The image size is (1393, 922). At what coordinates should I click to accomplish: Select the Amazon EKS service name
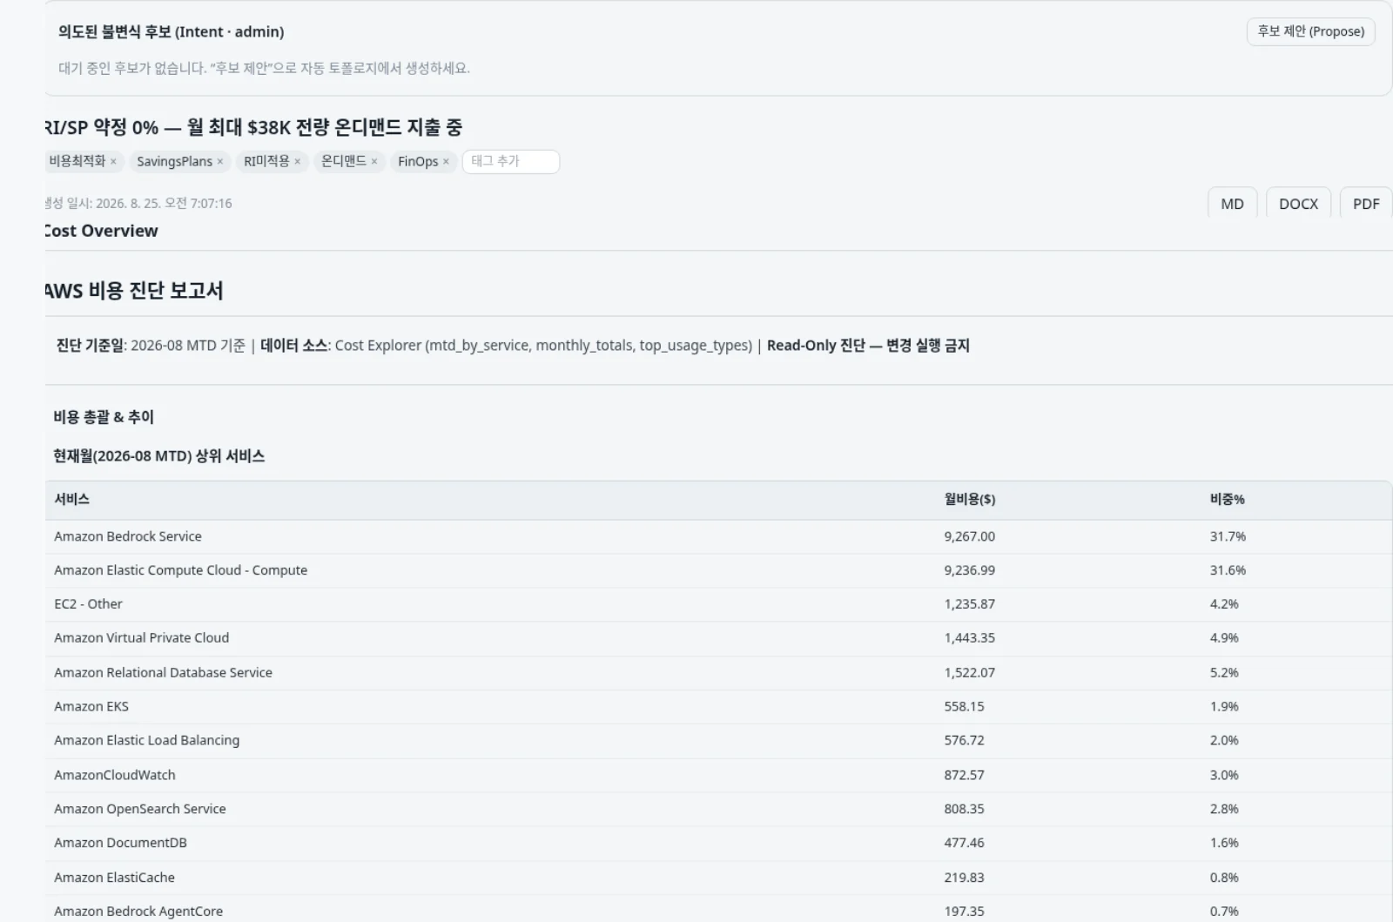pos(91,707)
